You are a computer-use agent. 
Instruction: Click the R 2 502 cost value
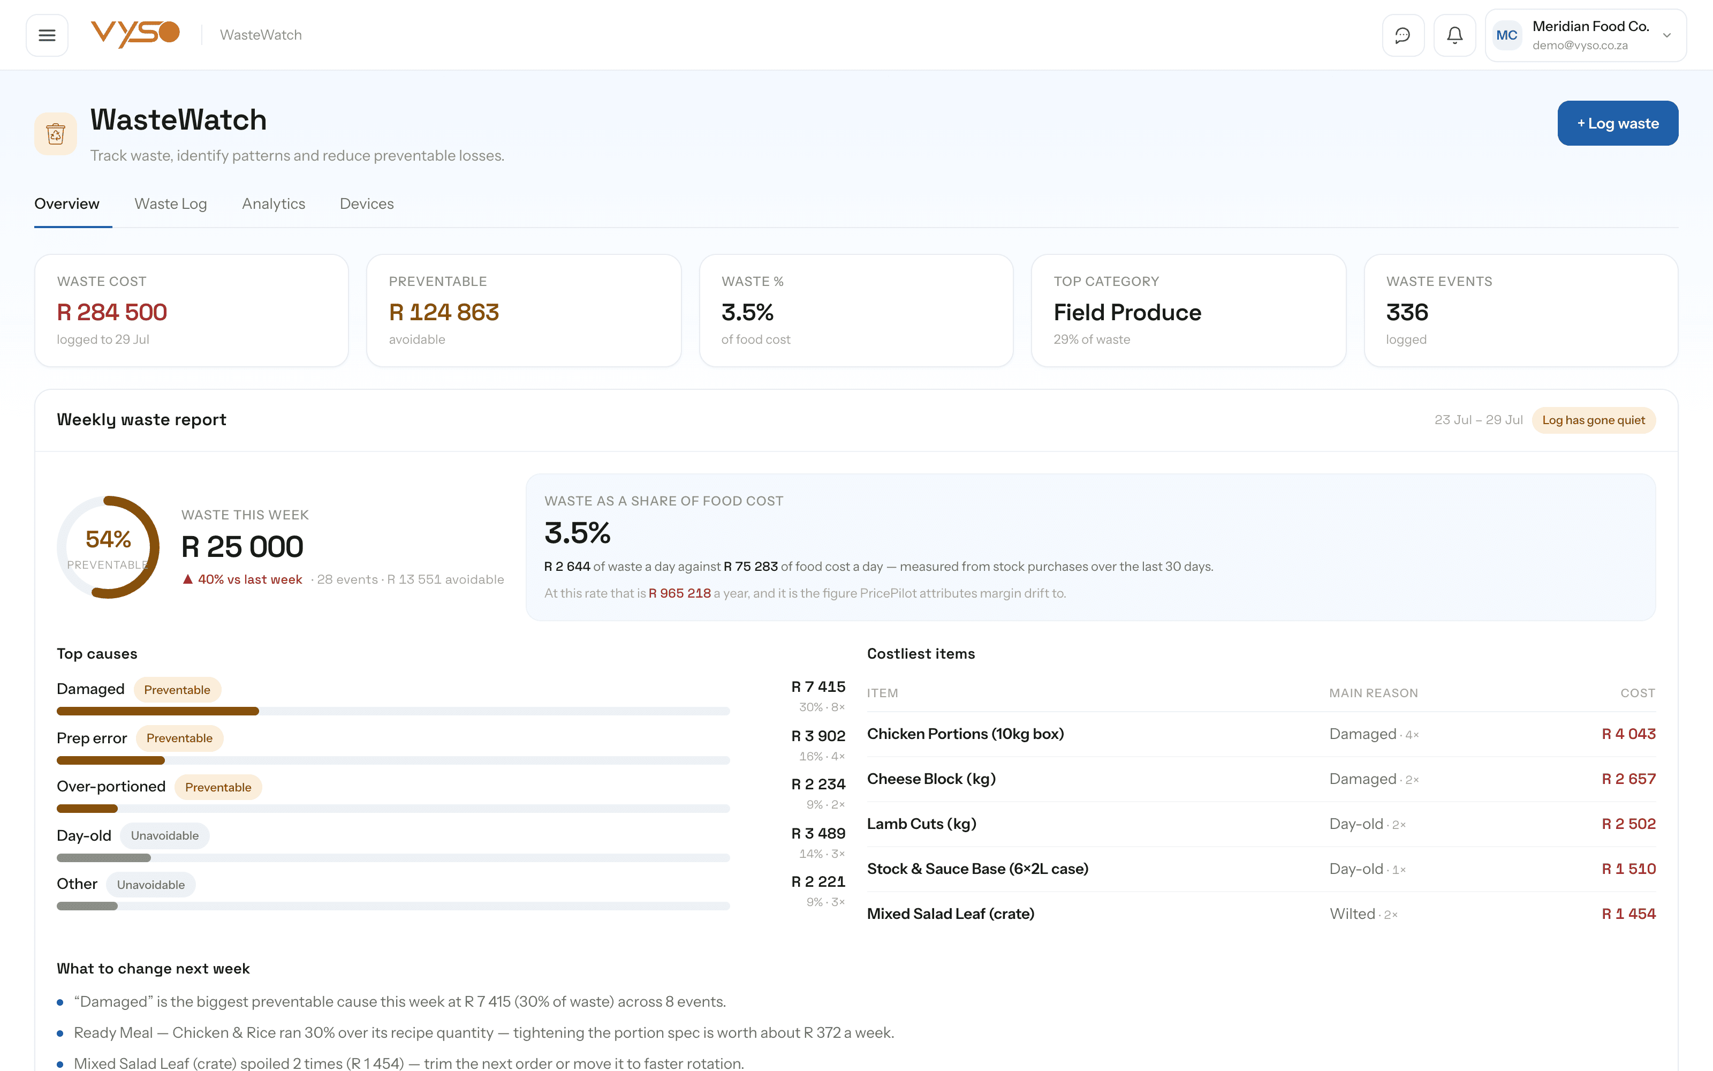pyautogui.click(x=1628, y=824)
